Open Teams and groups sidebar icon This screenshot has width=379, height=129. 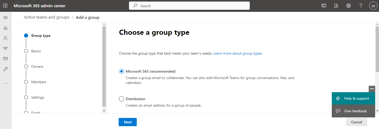click(5, 48)
